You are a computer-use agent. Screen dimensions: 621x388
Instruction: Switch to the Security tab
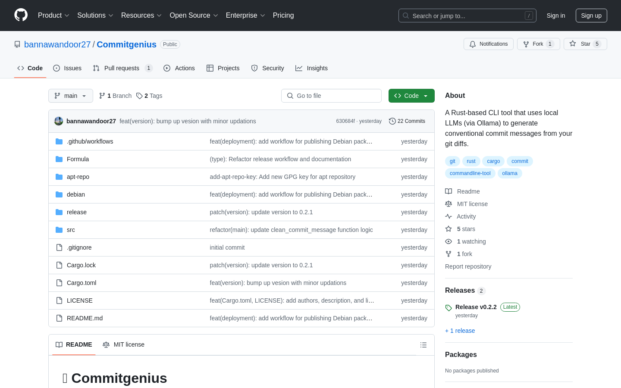267,68
